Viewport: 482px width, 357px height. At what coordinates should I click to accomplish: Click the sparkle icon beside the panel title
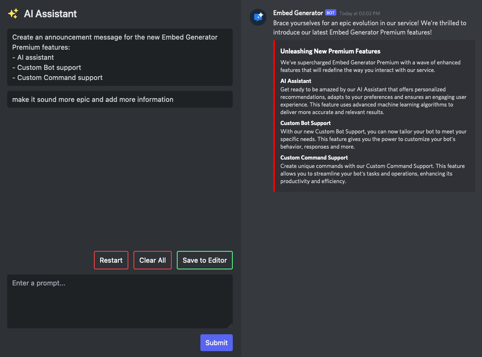click(x=13, y=13)
